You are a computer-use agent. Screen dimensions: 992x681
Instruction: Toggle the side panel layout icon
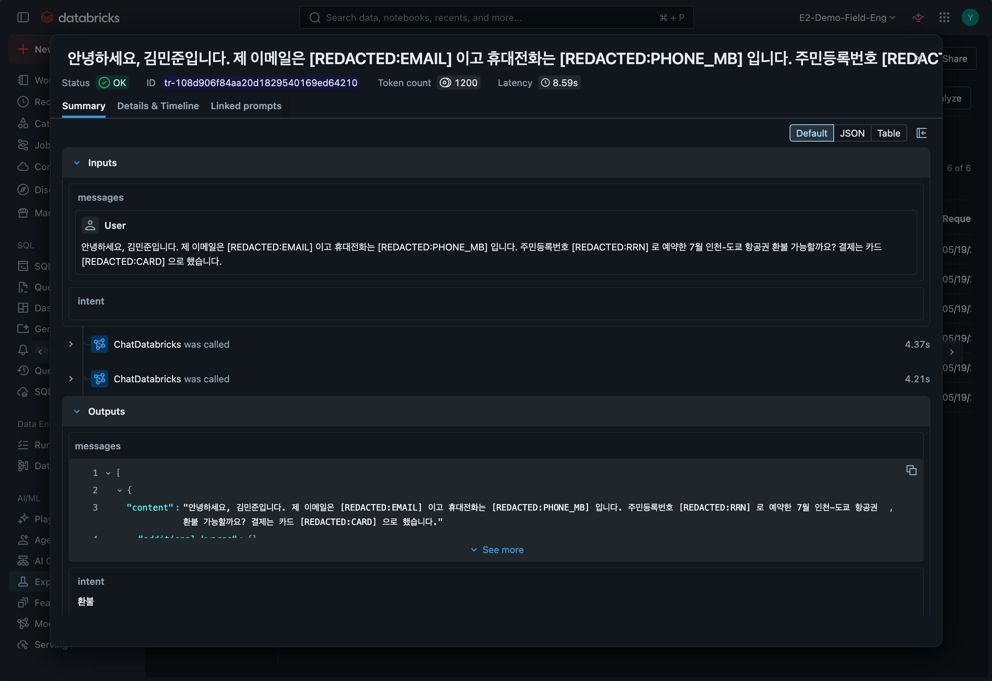tap(922, 133)
